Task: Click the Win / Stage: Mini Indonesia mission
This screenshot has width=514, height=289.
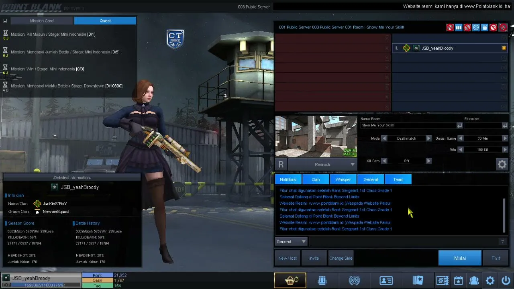Action: [x=47, y=69]
